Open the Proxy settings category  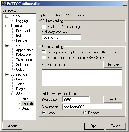click(20, 79)
